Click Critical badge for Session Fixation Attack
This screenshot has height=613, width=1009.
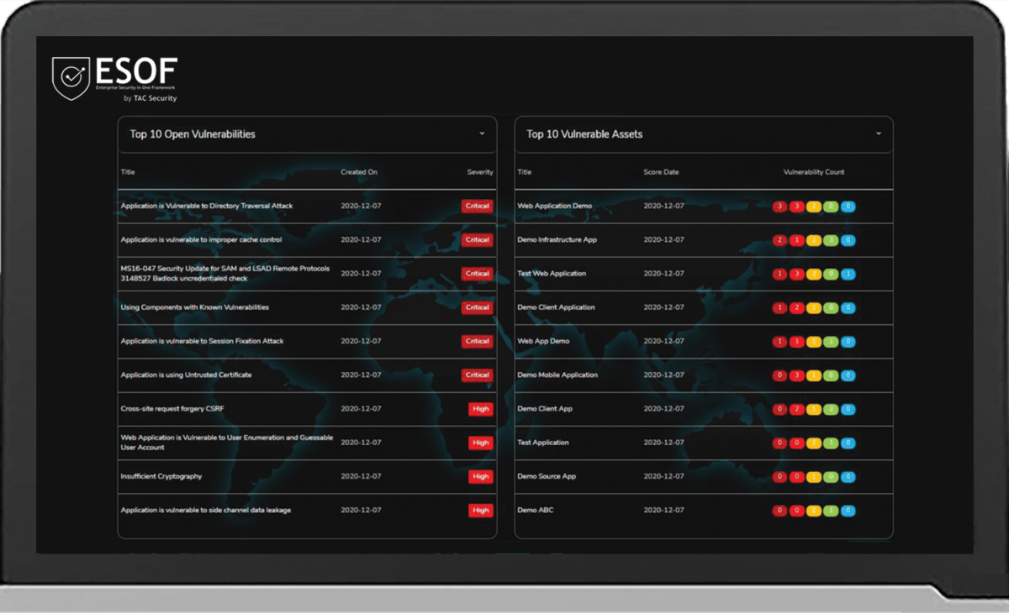coord(478,341)
